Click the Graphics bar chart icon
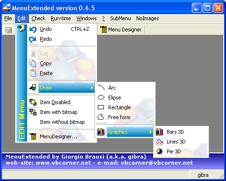Screen dimensions: 226x181 coord(101,132)
